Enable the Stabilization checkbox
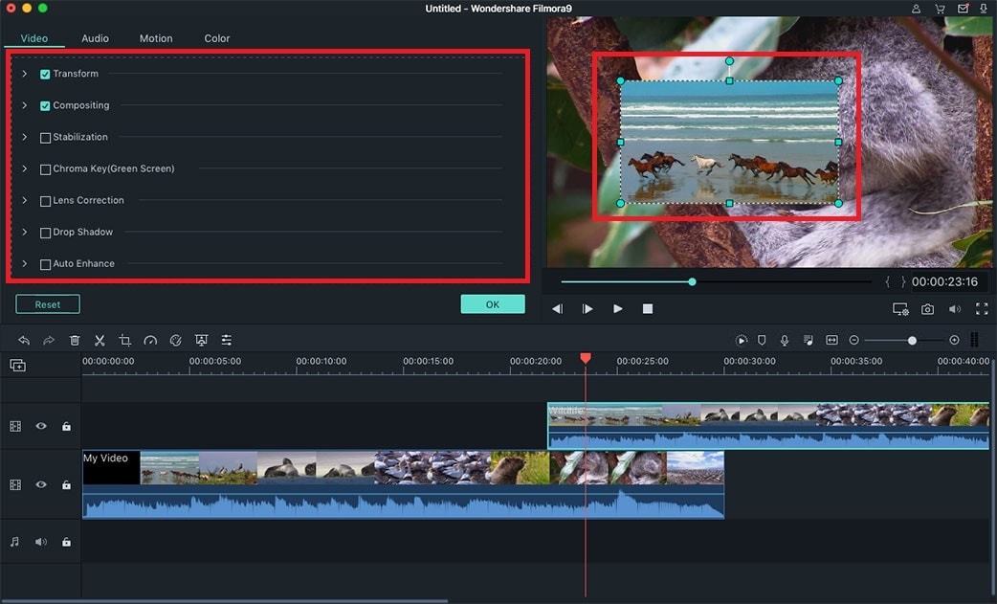The image size is (997, 604). tap(45, 138)
